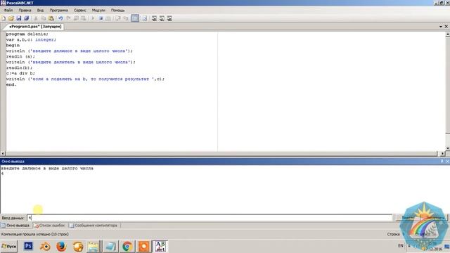Close the Program1.pas tab with the X
This screenshot has width=450, height=253.
point(446,27)
